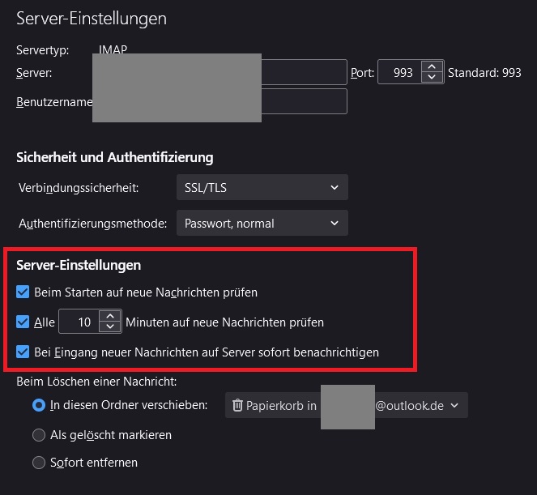The height and width of the screenshot is (495, 537).
Task: Open the Verbindungssicherheit dropdown
Action: (x=262, y=188)
